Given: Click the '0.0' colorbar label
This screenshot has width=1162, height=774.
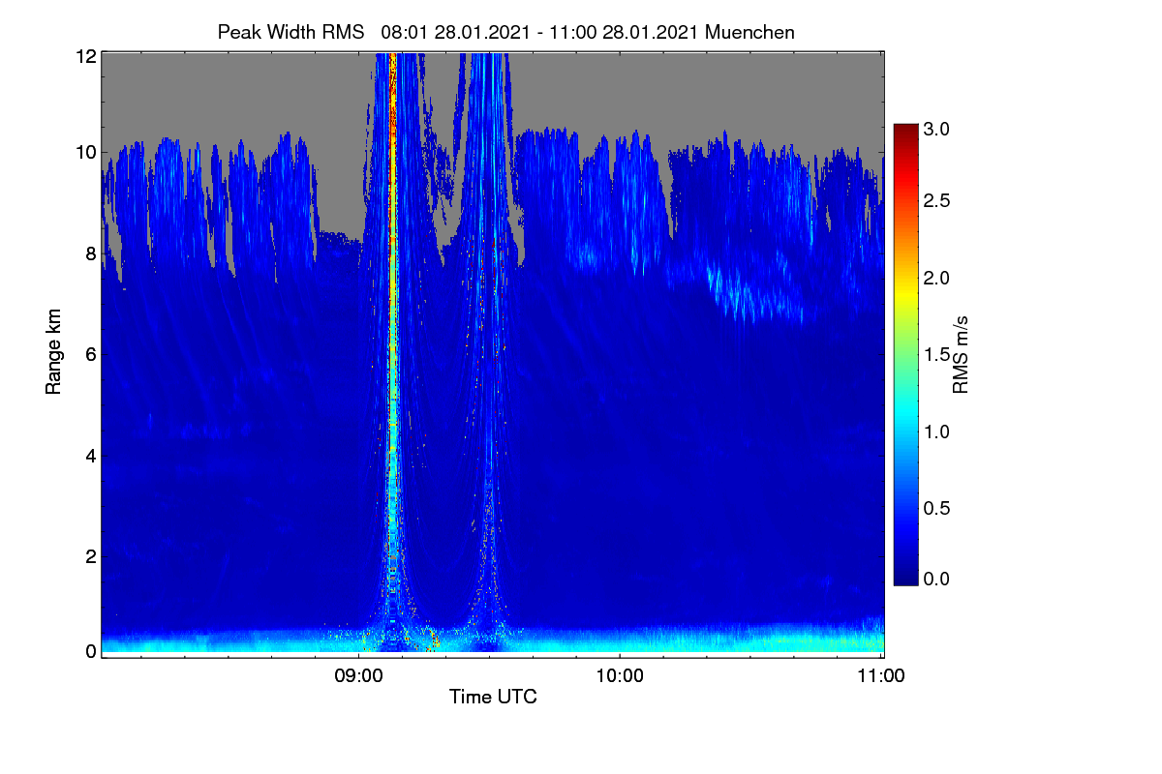Looking at the screenshot, I should [x=935, y=579].
